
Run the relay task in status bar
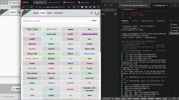tap(165, 99)
